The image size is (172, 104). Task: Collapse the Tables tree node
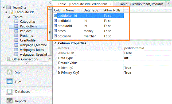tap(9, 17)
